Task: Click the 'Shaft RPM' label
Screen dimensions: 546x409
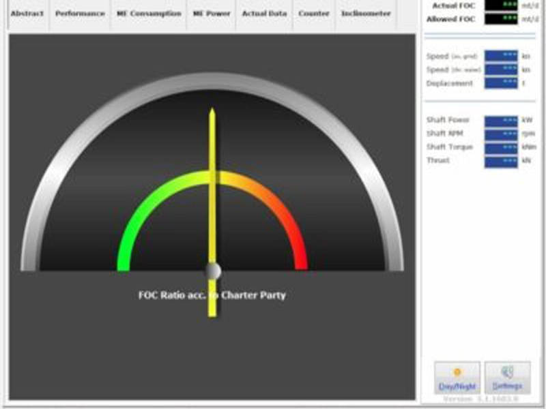Action: 445,134
